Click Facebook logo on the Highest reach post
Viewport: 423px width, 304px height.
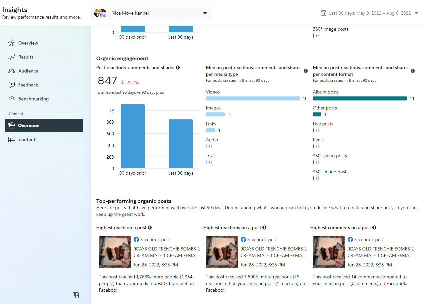136,239
